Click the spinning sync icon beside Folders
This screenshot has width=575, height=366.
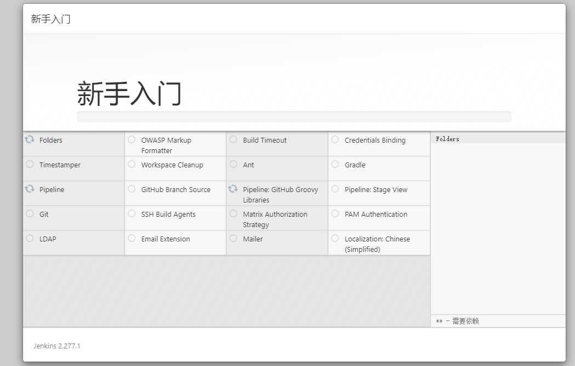pos(30,140)
